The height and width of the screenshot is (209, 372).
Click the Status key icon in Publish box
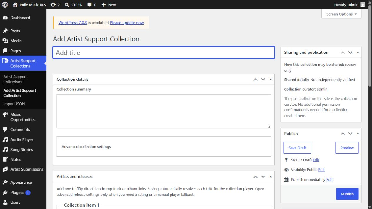point(286,160)
